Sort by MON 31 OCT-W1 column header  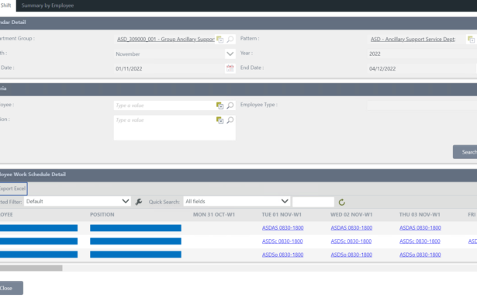point(214,215)
